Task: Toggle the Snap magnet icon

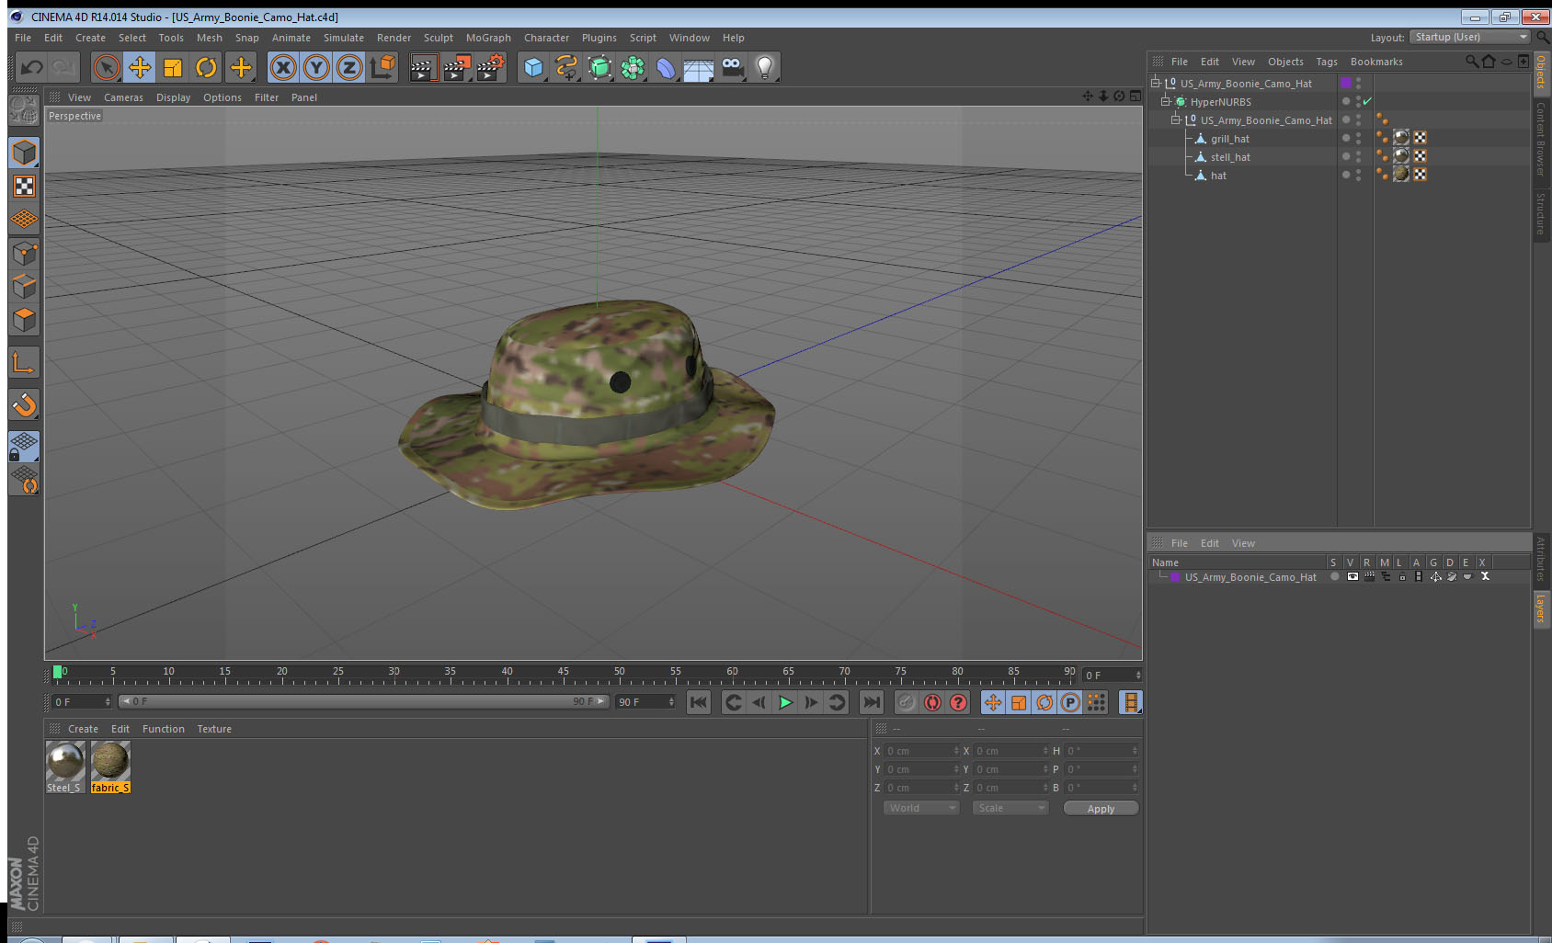Action: 24,403
